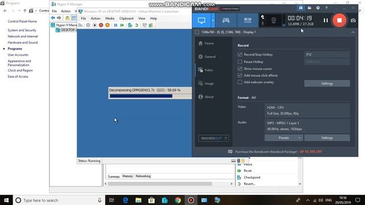The image size is (365, 205).
Task: Open About section in Bandicam sidebar
Action: coord(206,97)
